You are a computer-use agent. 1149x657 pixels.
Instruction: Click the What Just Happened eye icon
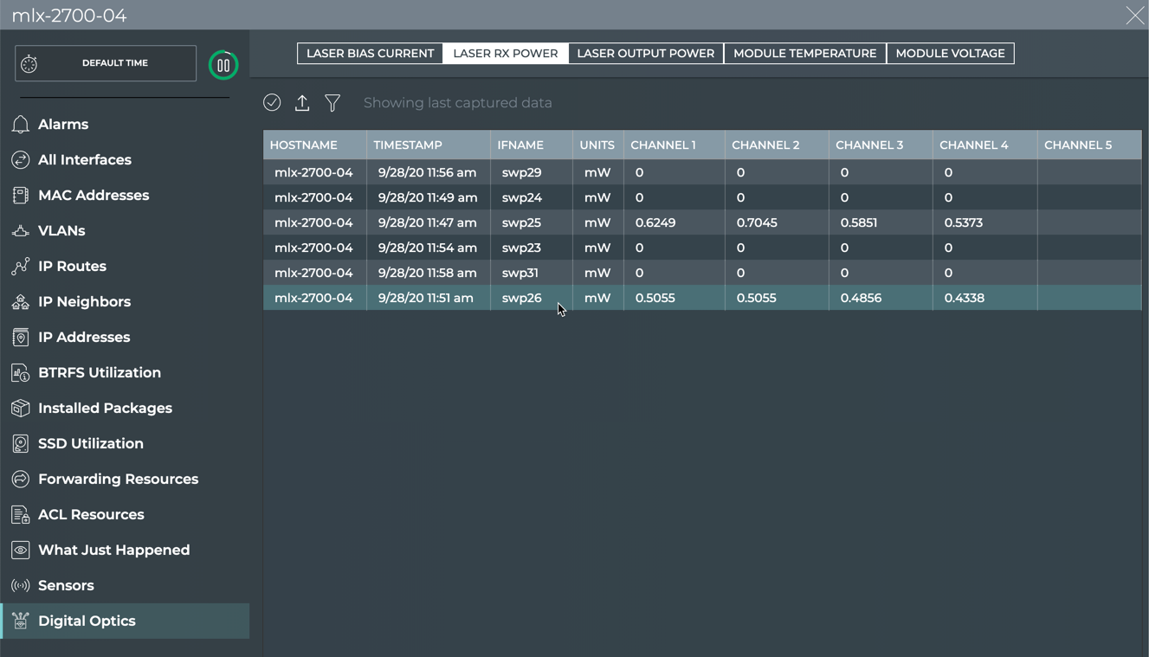[x=21, y=551]
